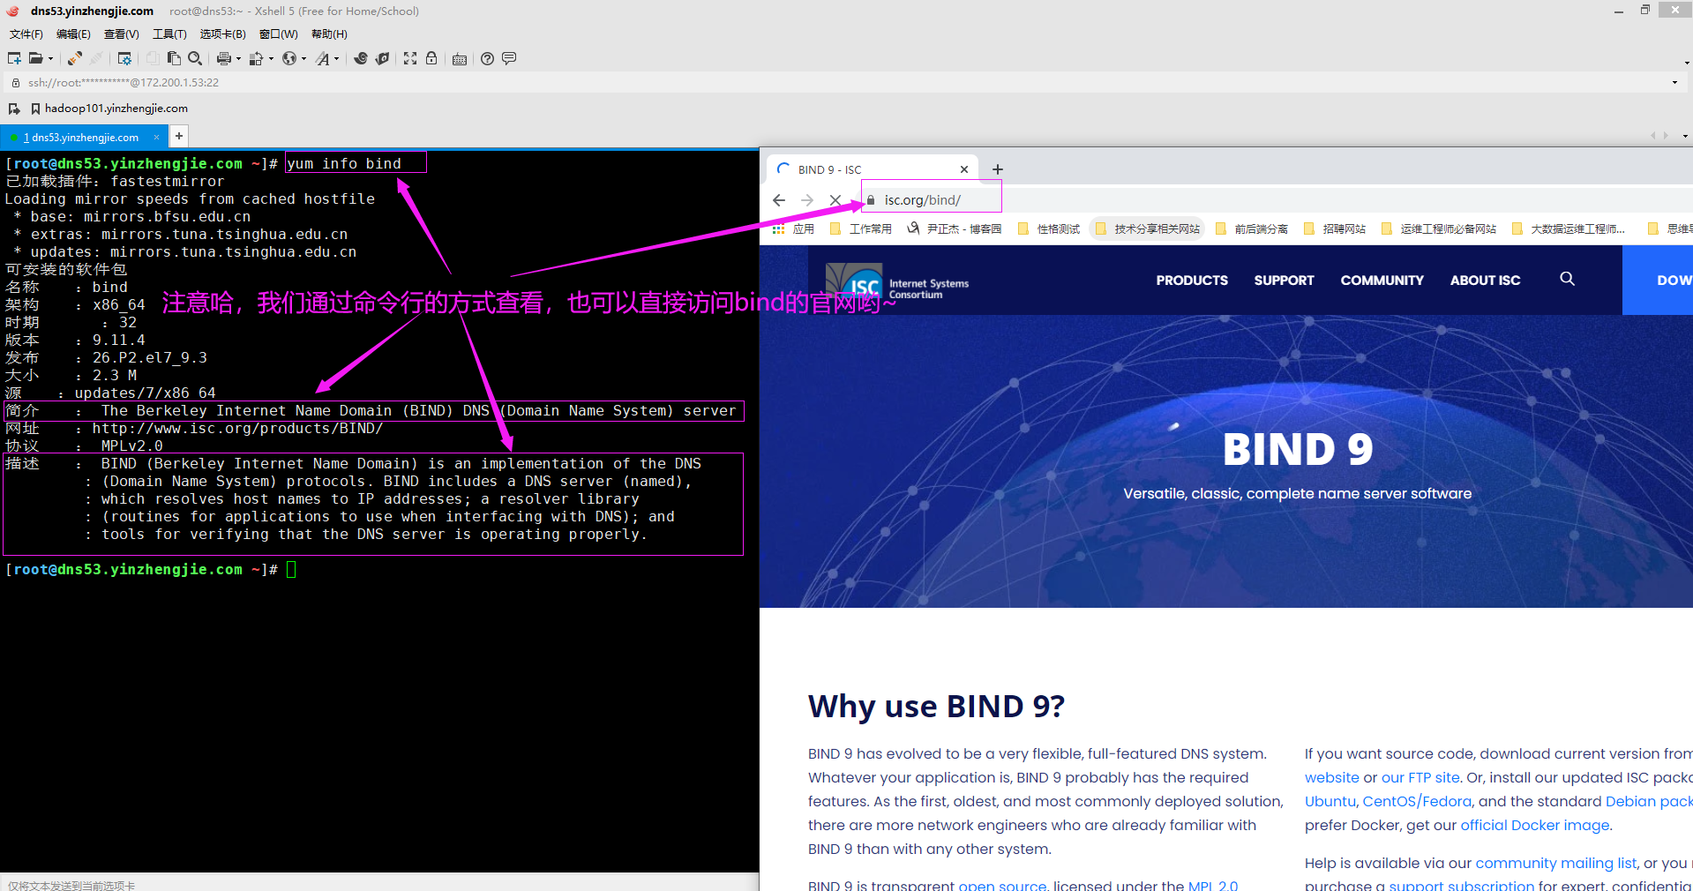Toggle Xshell full screen icon
This screenshot has width=1693, height=891.
pos(410,58)
